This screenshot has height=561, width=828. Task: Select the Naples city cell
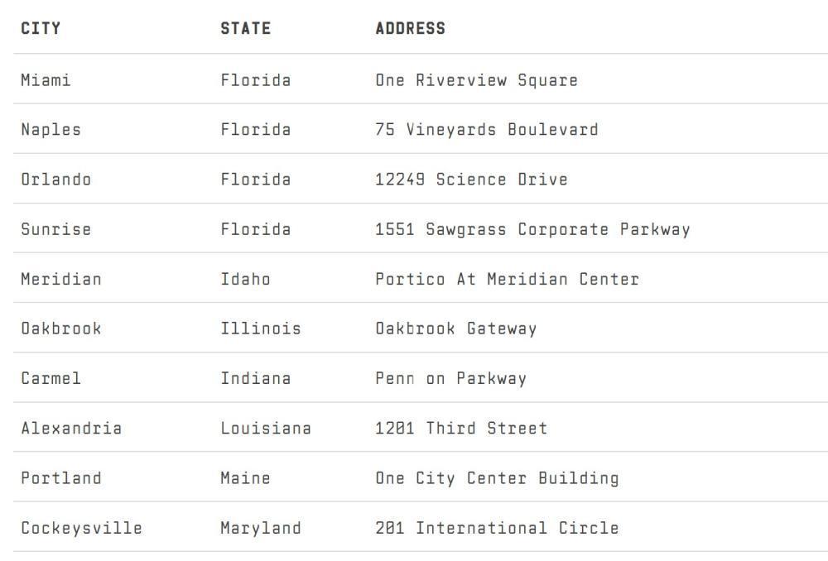51,130
